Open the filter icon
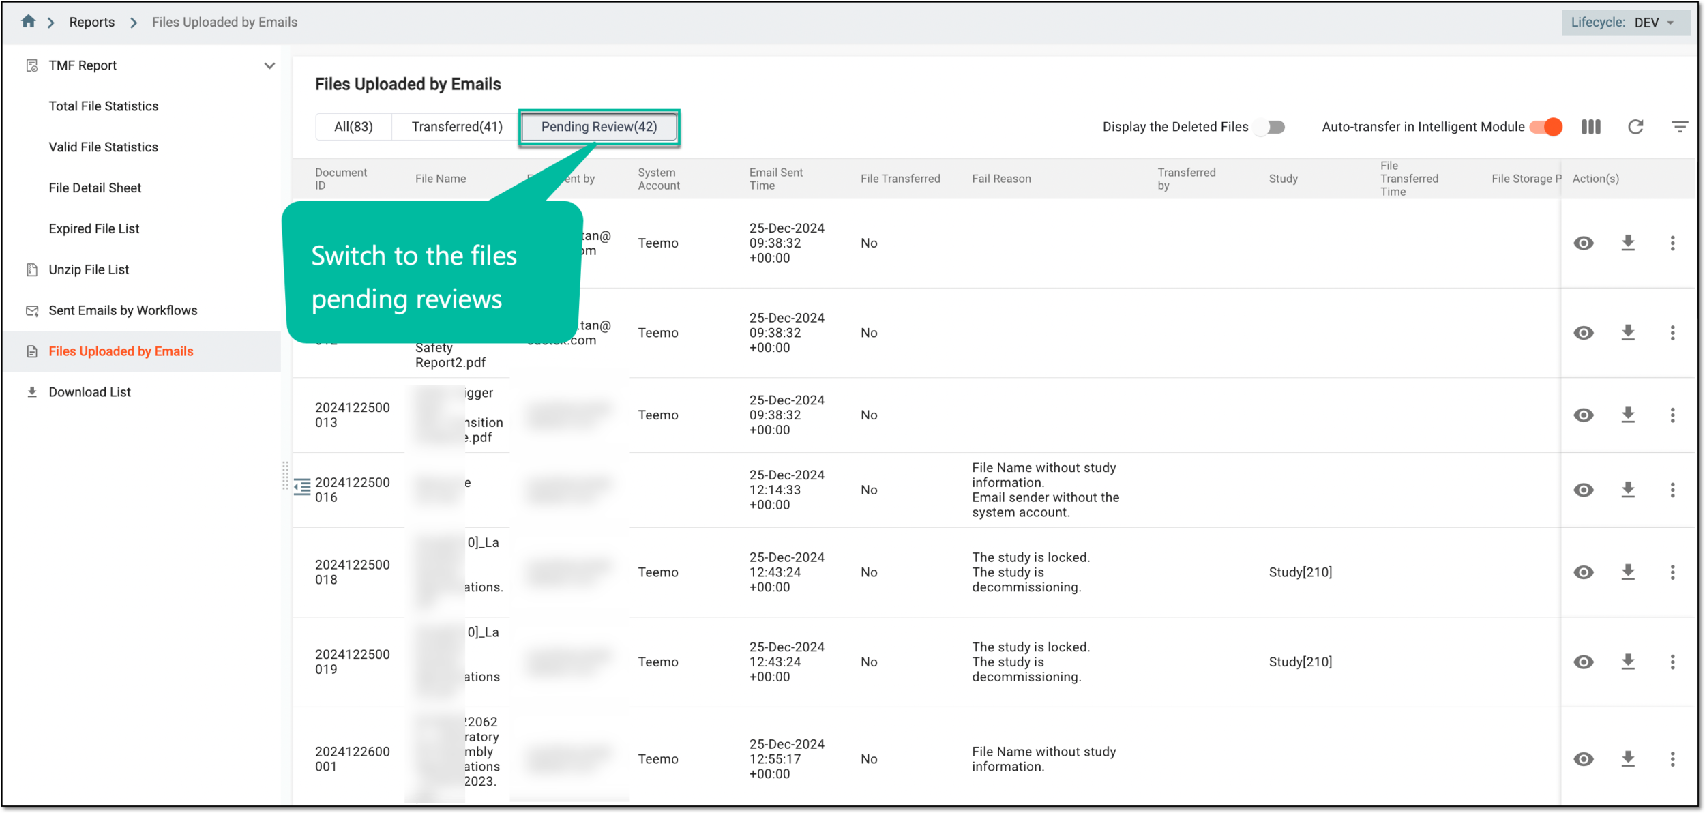This screenshot has height=813, width=1705. tap(1680, 127)
